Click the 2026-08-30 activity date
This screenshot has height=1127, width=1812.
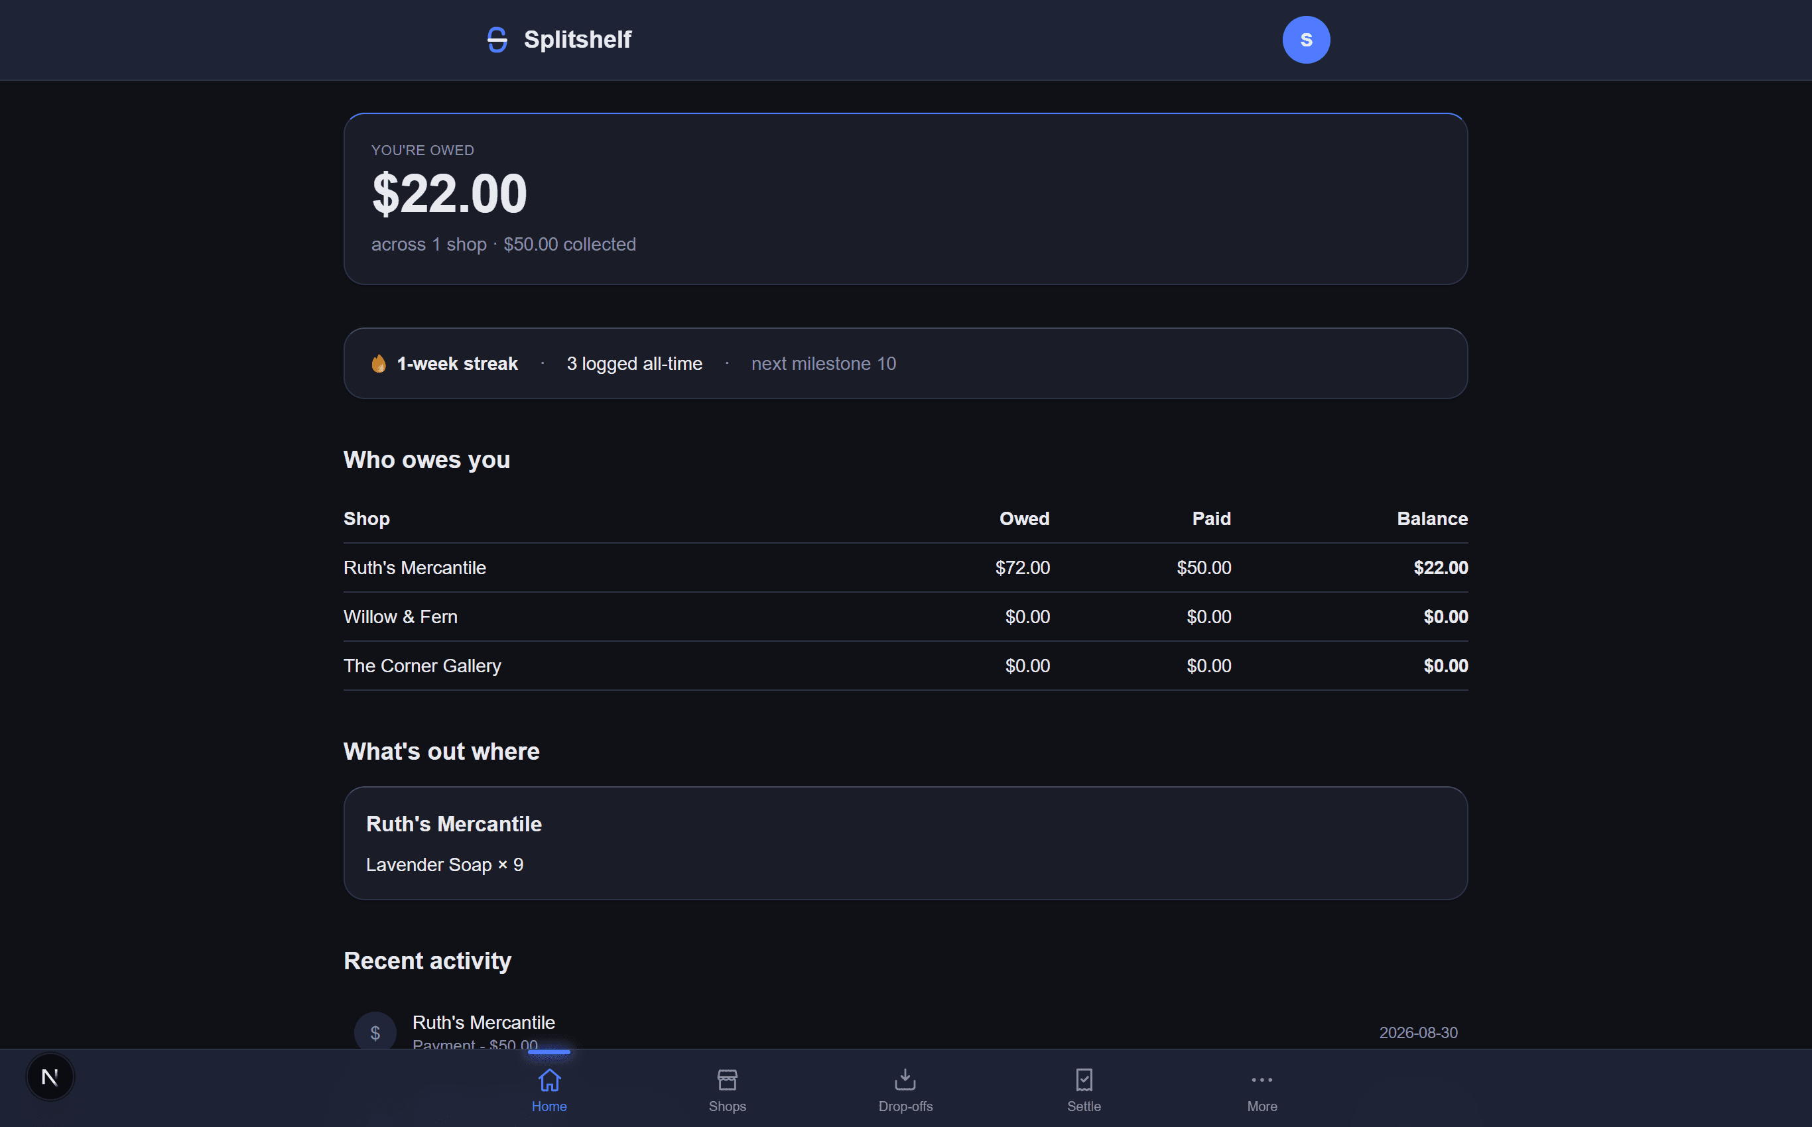[1417, 1033]
